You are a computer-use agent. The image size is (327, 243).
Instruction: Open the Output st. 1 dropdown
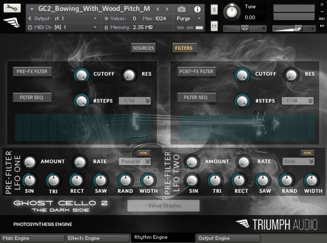tap(62, 18)
